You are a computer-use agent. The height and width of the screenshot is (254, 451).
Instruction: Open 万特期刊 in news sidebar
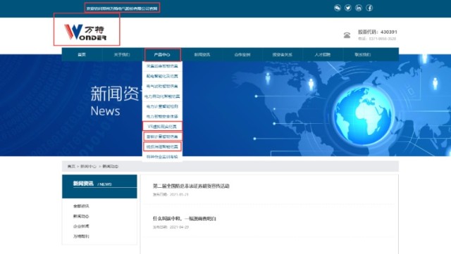81,236
